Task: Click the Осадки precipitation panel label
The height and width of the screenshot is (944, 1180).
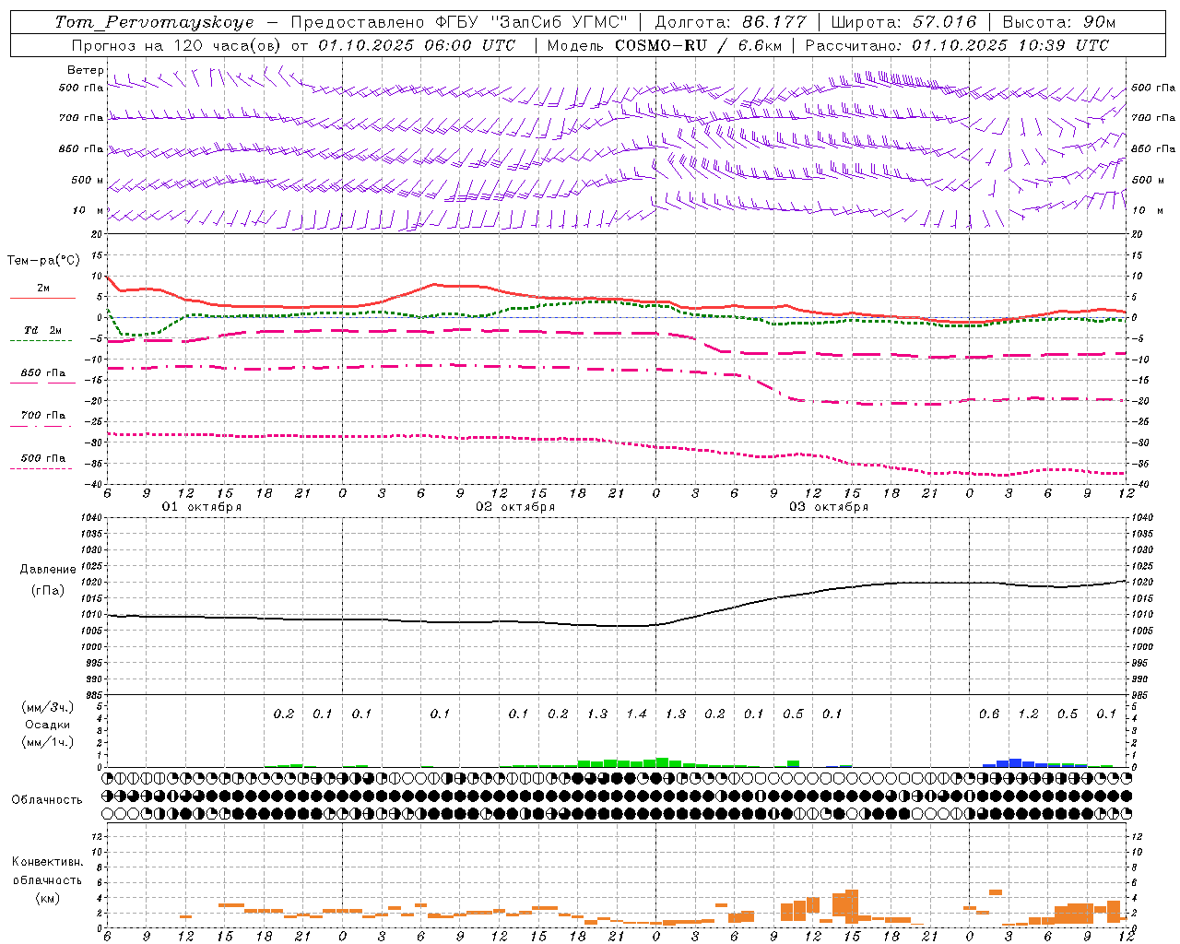Action: (47, 725)
